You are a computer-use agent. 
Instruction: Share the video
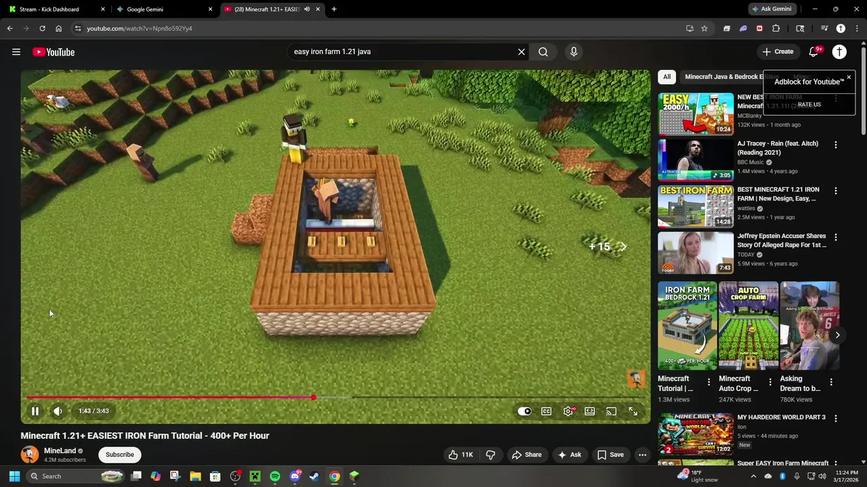(x=526, y=455)
